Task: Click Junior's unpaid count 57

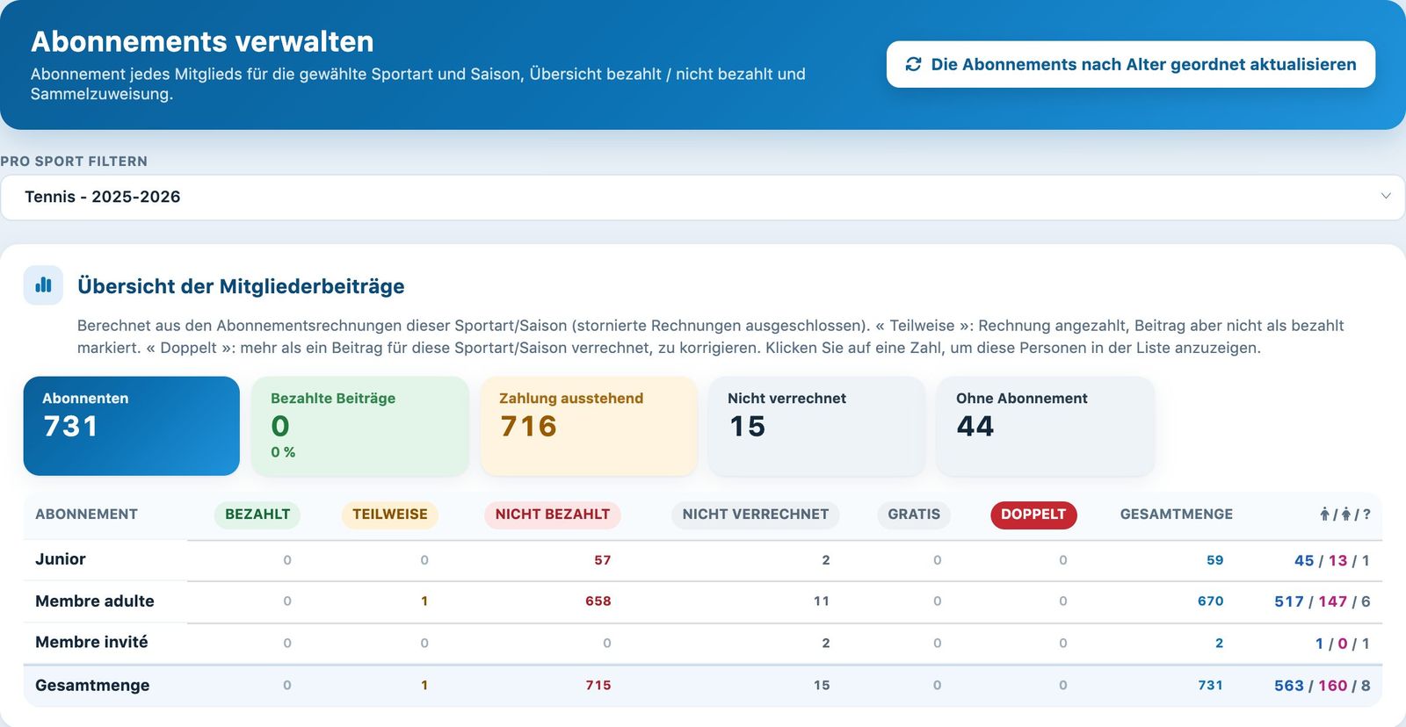Action: pyautogui.click(x=602, y=560)
